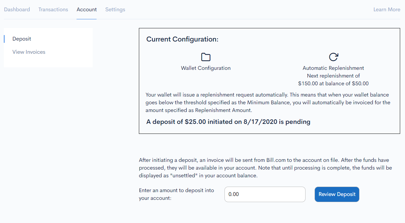
Task: Focus the deposit amount input field
Action: [265, 194]
